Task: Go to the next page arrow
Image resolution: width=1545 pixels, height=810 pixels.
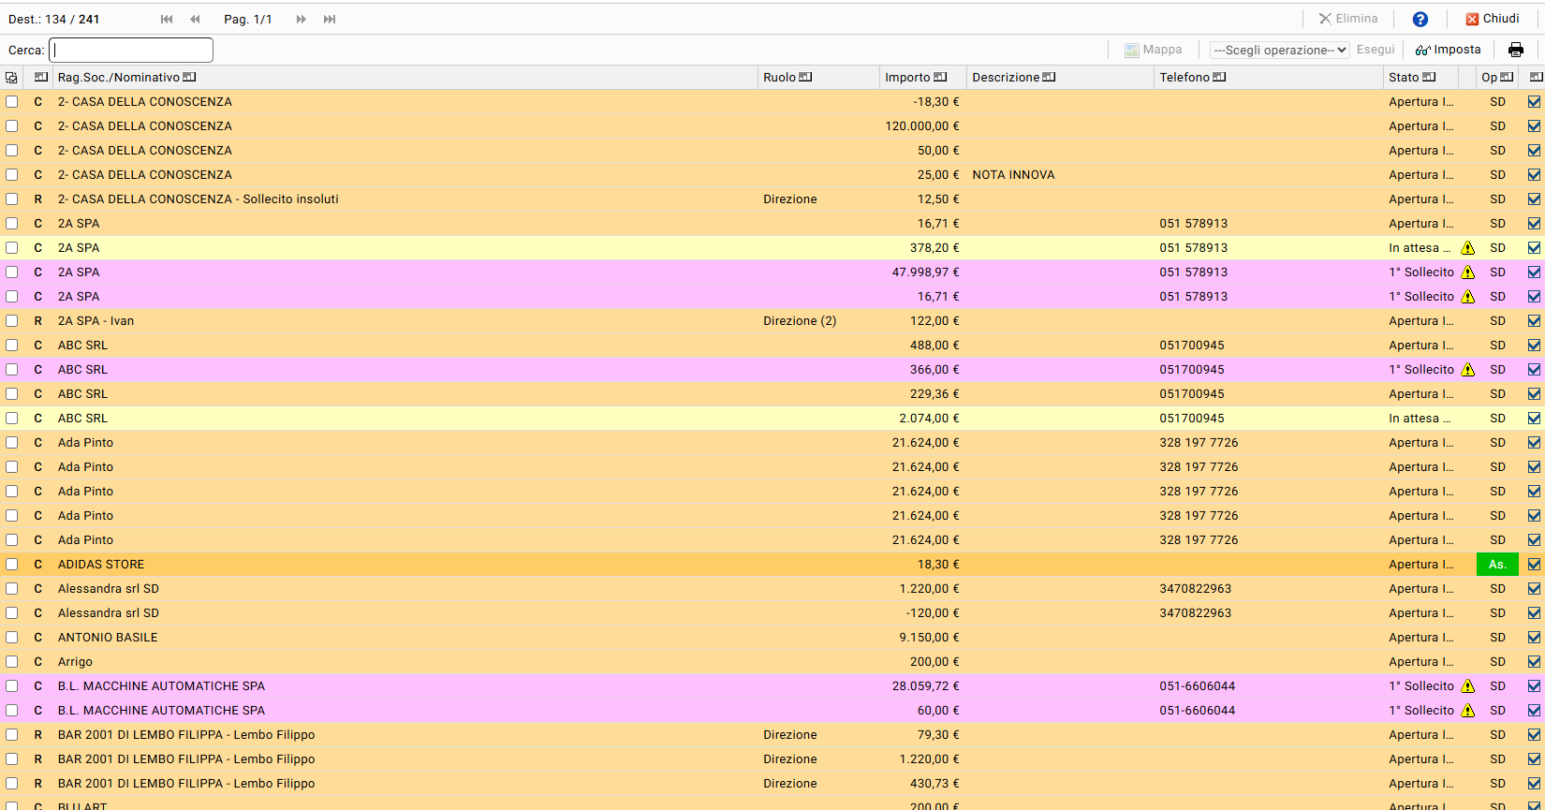Action: pos(302,19)
